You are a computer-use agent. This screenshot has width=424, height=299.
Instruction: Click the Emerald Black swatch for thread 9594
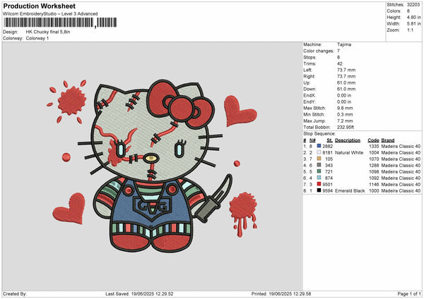tap(319, 190)
